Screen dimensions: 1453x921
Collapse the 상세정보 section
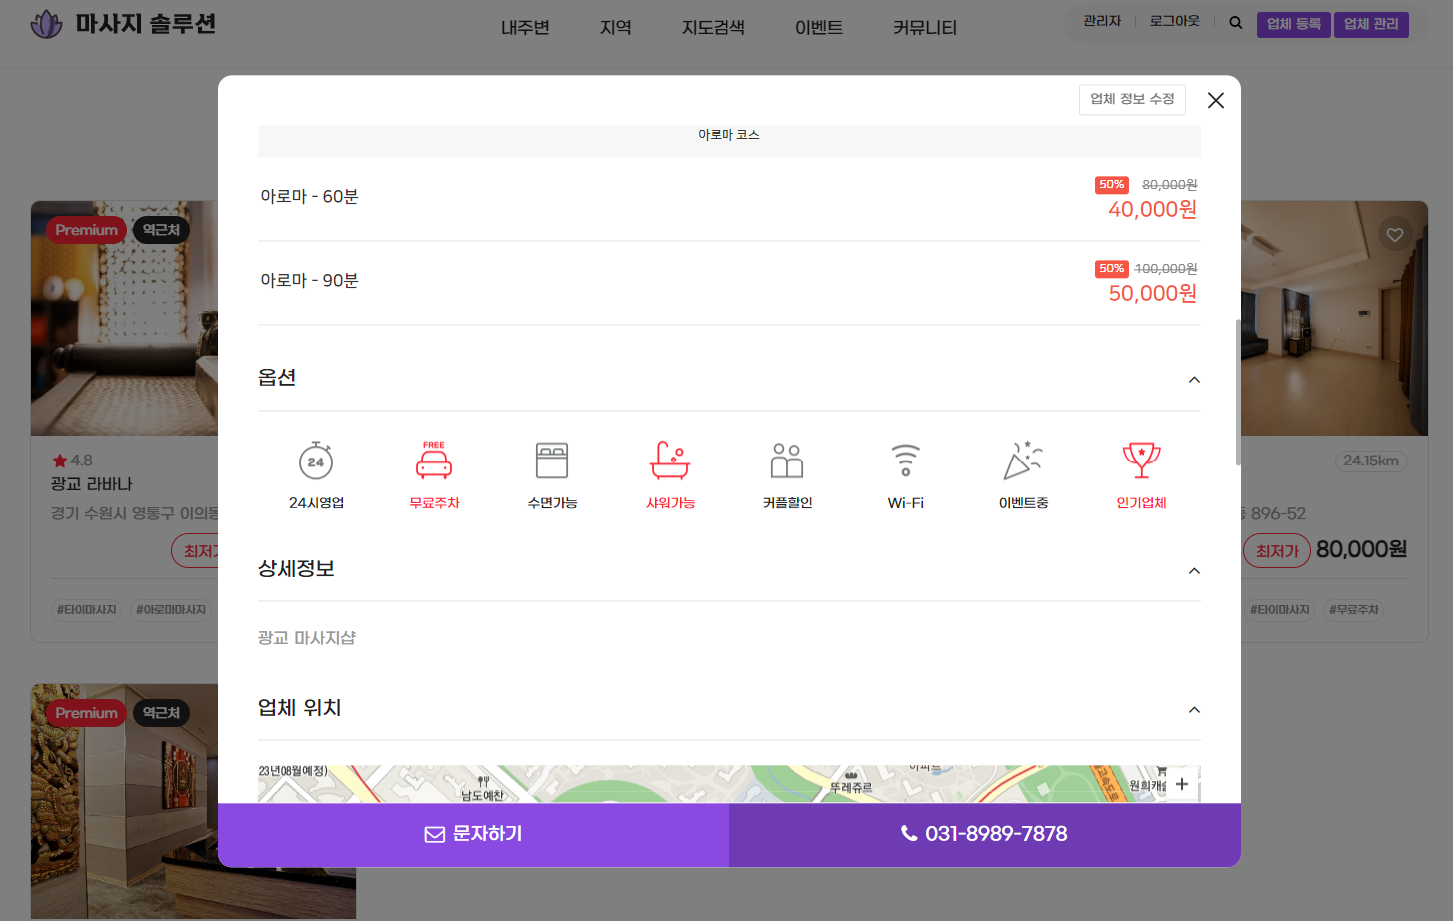1194,571
